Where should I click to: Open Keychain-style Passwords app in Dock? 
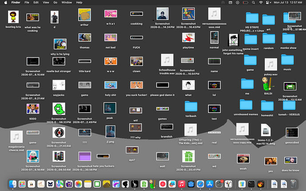click(x=242, y=184)
